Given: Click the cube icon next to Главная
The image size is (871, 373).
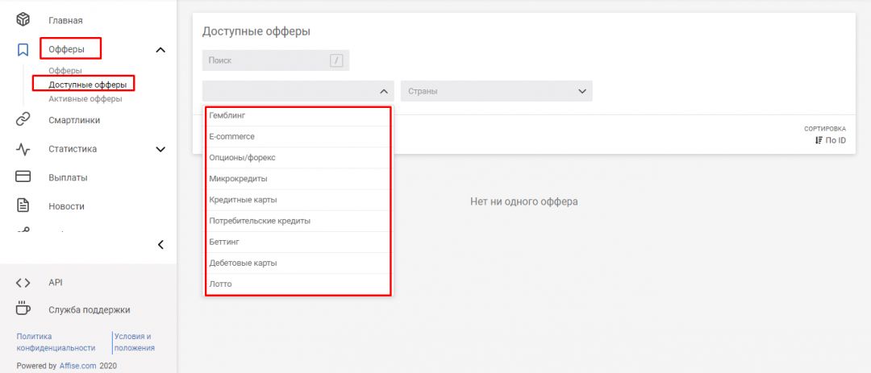Looking at the screenshot, I should (23, 19).
